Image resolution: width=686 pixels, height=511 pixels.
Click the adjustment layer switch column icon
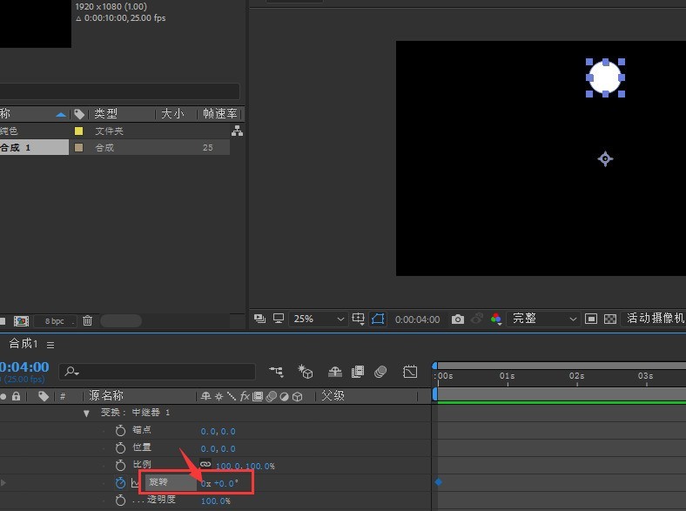[285, 397]
